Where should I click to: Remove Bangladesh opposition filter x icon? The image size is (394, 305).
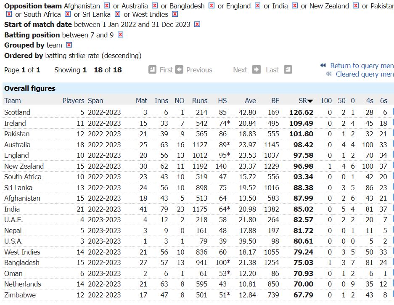[212, 6]
